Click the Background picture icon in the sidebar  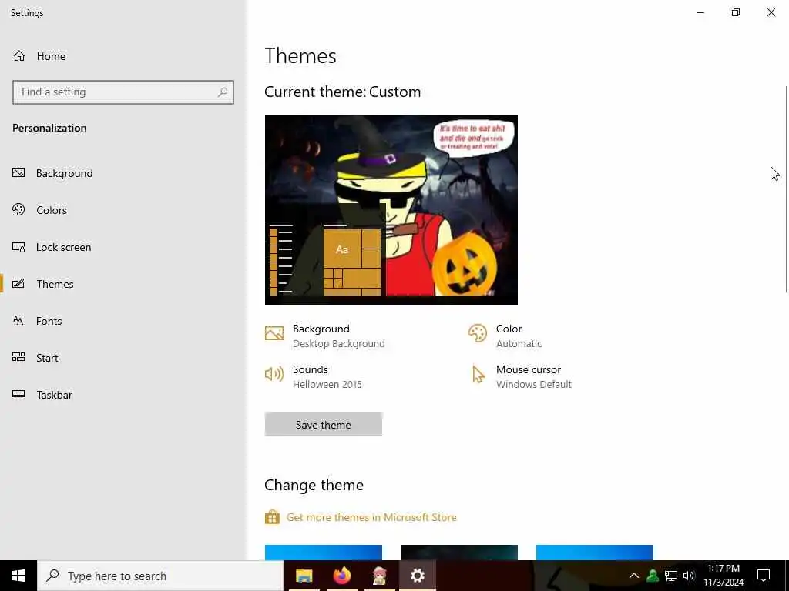pos(18,173)
